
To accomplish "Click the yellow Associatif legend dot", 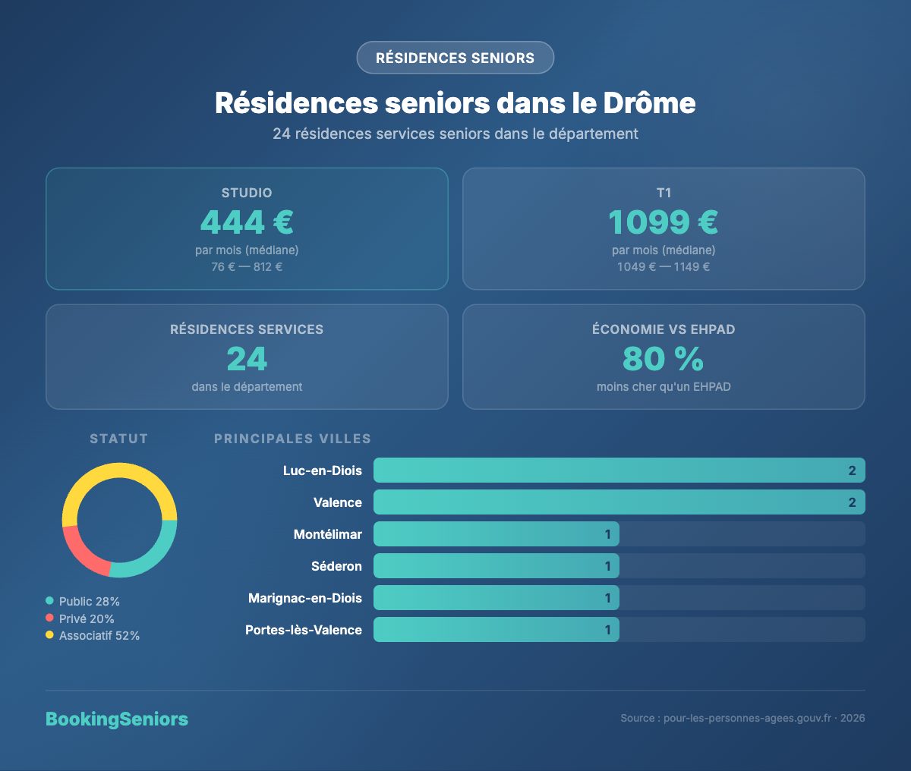I will tap(50, 635).
